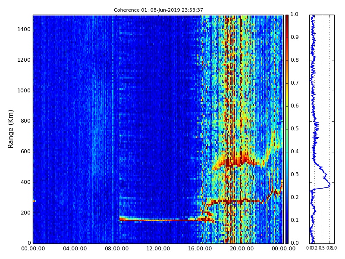Screen dimensions: 345x259
Task: Click the 20:00:00 time tick label
Action: tap(242, 249)
